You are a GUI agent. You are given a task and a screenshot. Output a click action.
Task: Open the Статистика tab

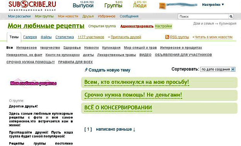tap(65, 37)
